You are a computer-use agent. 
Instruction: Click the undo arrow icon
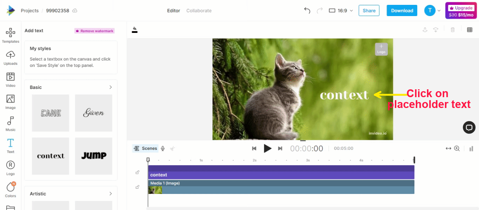tap(307, 10)
